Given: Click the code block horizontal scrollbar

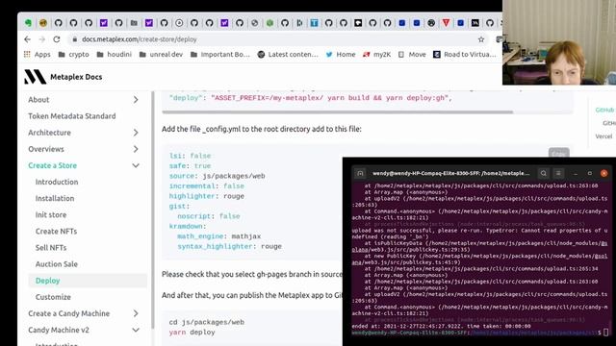Looking at the screenshot, I should 338,112.
